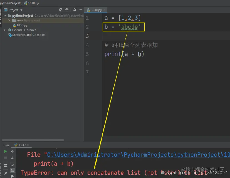230x178 pixels.
Task: Click the collapse all icon in Project panel
Action: 67,10
